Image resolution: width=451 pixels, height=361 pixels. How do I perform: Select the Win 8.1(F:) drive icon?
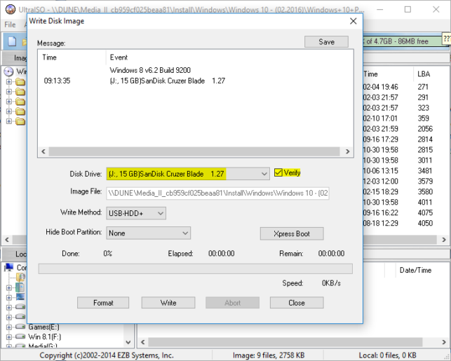coord(20,336)
